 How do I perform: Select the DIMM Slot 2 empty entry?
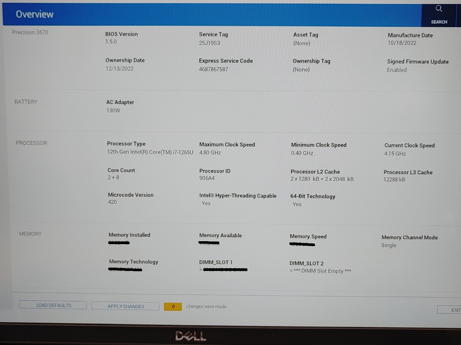(x=320, y=271)
